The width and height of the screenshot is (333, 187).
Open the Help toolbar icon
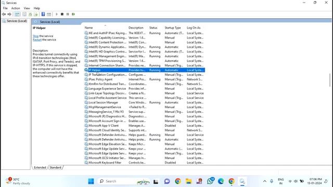click(43, 14)
